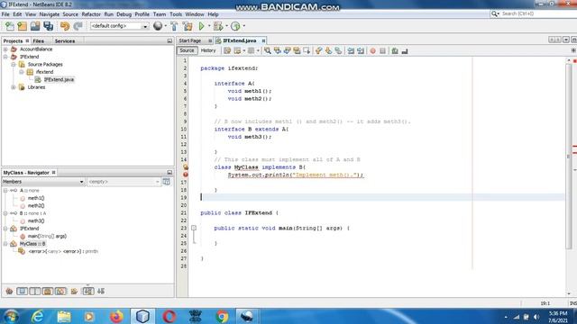This screenshot has width=577, height=324.
Task: Select main(String[] args) in Navigator
Action: (47, 236)
